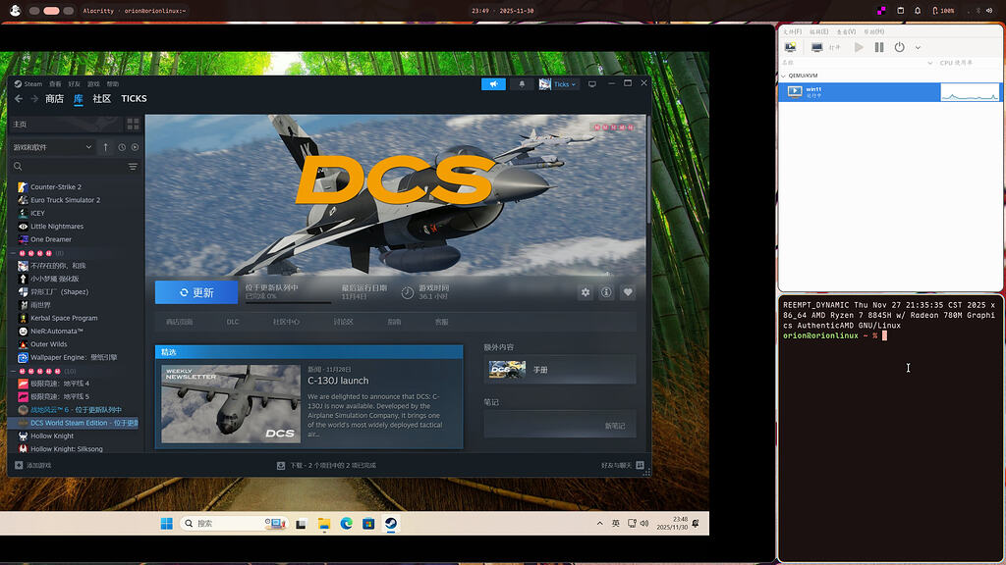Launch Microsoft Edge from the taskbar

coord(347,524)
